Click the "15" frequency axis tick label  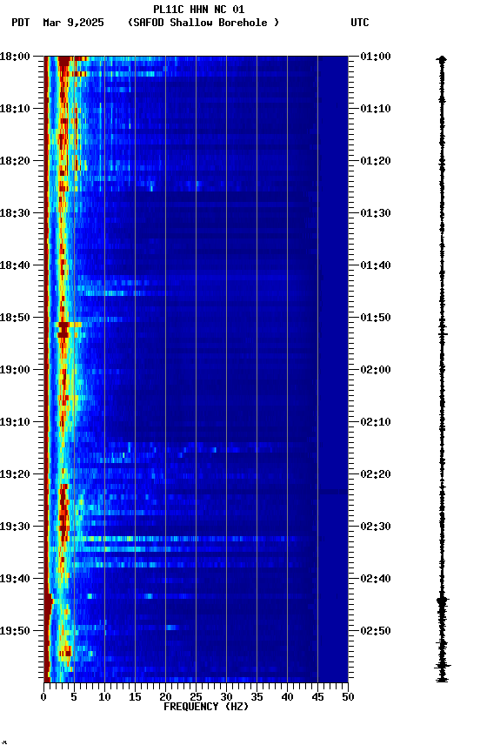[x=135, y=697]
